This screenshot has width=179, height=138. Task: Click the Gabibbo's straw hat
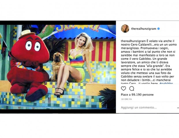coord(27,34)
